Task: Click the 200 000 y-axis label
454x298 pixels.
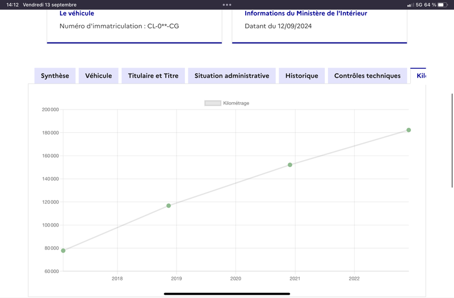Action: click(51, 110)
